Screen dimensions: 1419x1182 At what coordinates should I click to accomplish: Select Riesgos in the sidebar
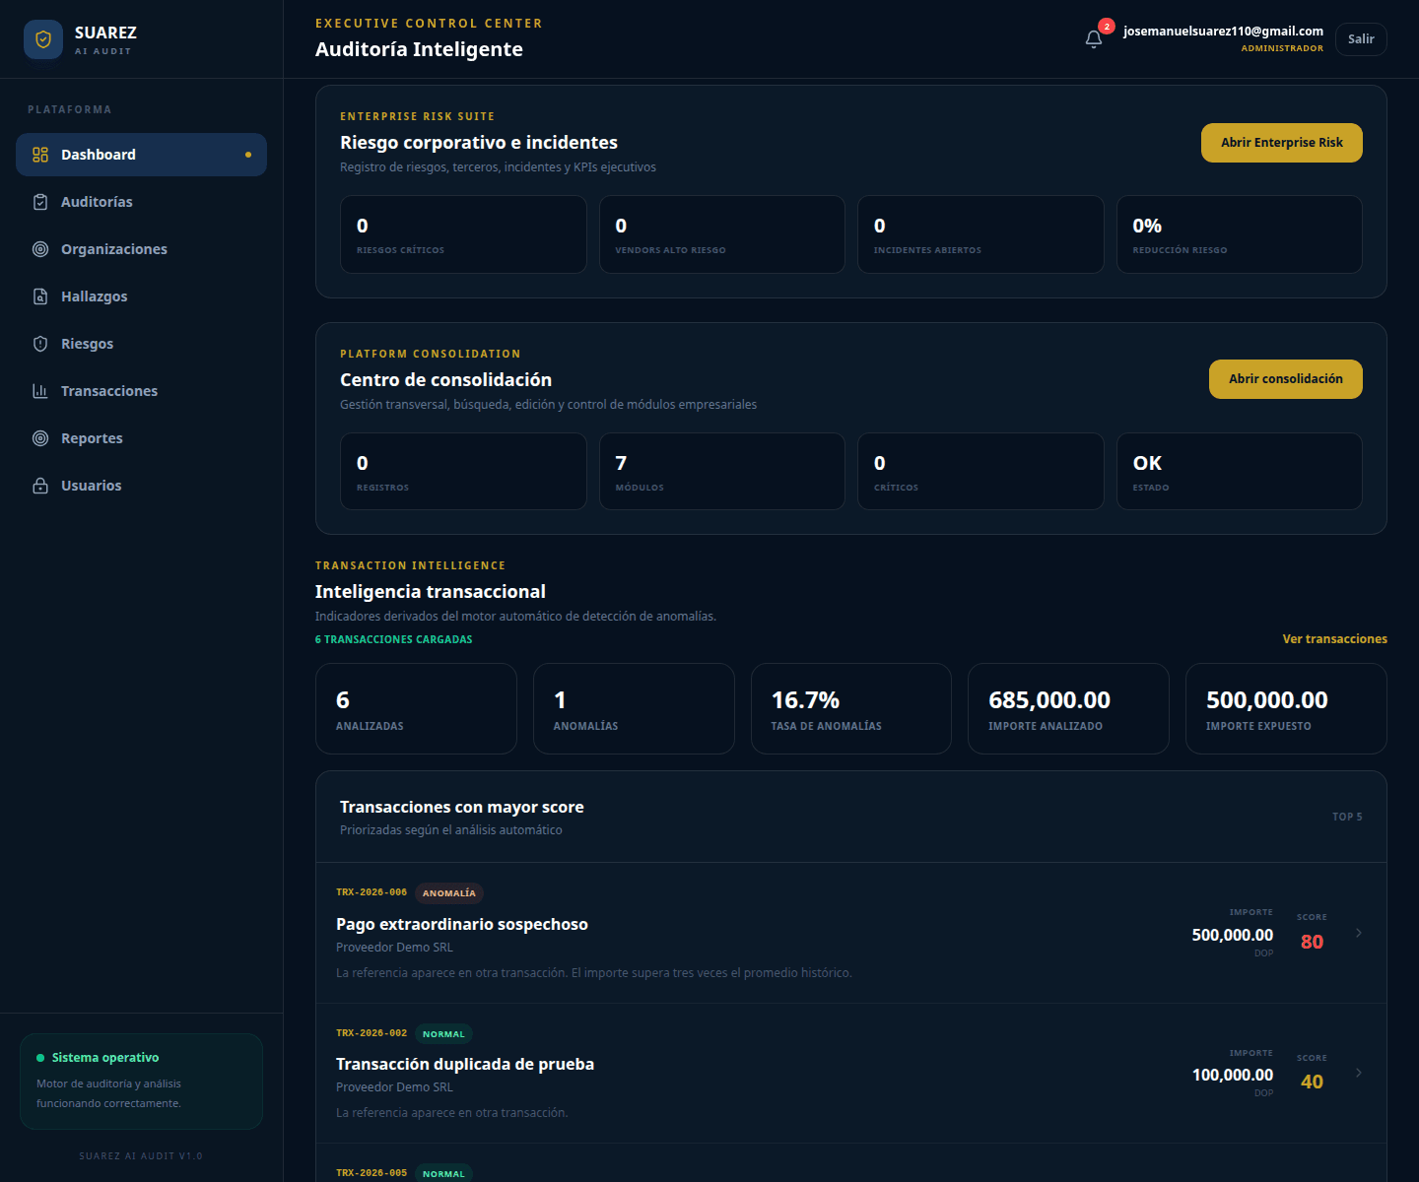point(141,344)
